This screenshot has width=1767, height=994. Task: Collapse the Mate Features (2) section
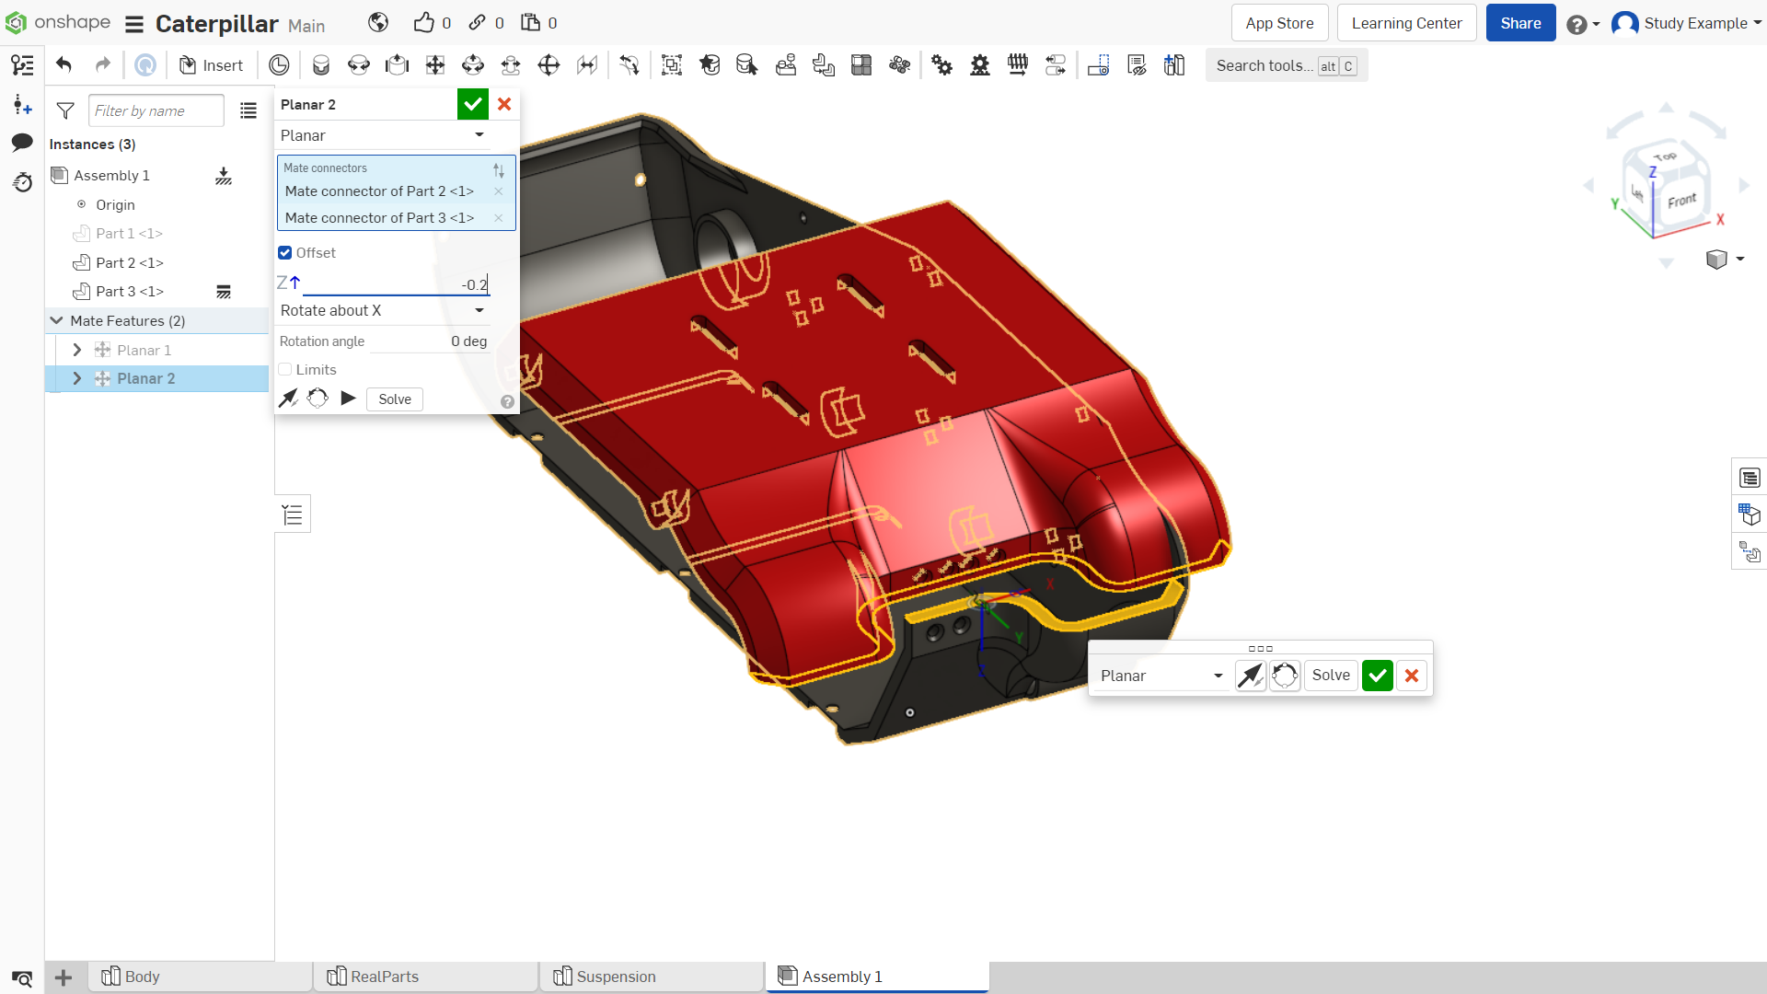coord(57,321)
